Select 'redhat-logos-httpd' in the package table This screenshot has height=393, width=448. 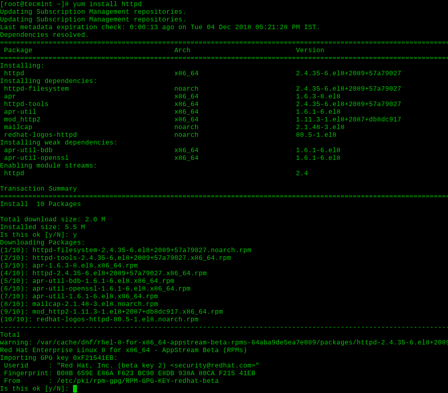[x=40, y=135]
